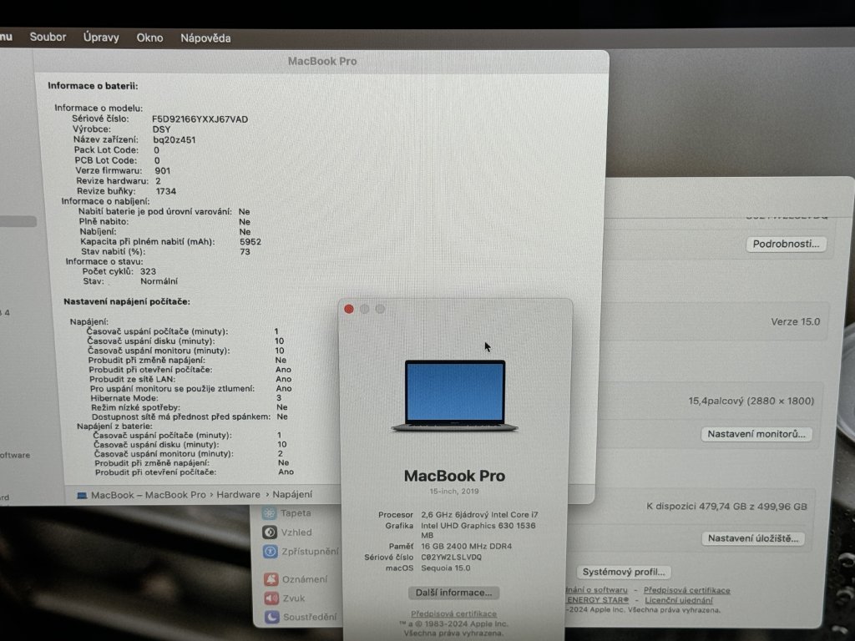Click Napájení z baterie section label

click(x=114, y=426)
